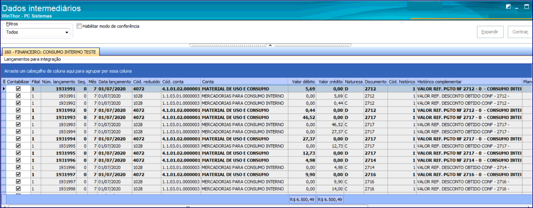
Task: Open the grid column chooser icon
Action: tap(4, 82)
